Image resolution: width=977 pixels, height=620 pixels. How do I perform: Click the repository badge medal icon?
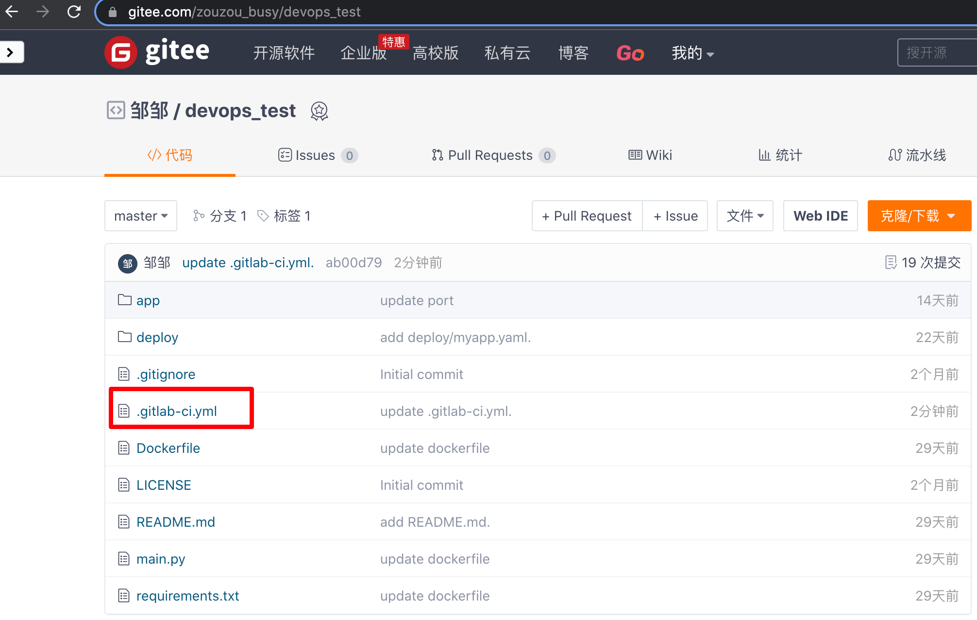click(319, 111)
